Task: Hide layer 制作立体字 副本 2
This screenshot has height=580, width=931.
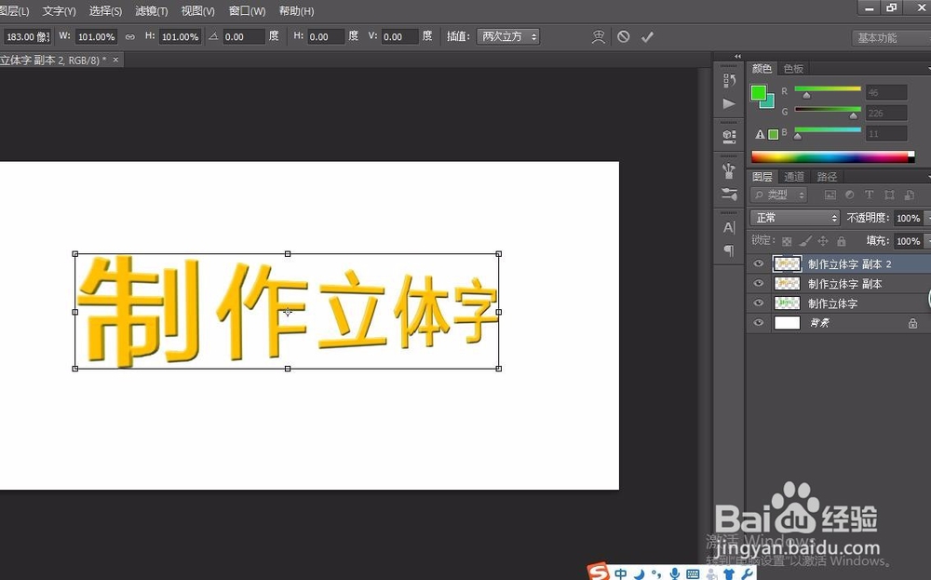Action: tap(758, 263)
